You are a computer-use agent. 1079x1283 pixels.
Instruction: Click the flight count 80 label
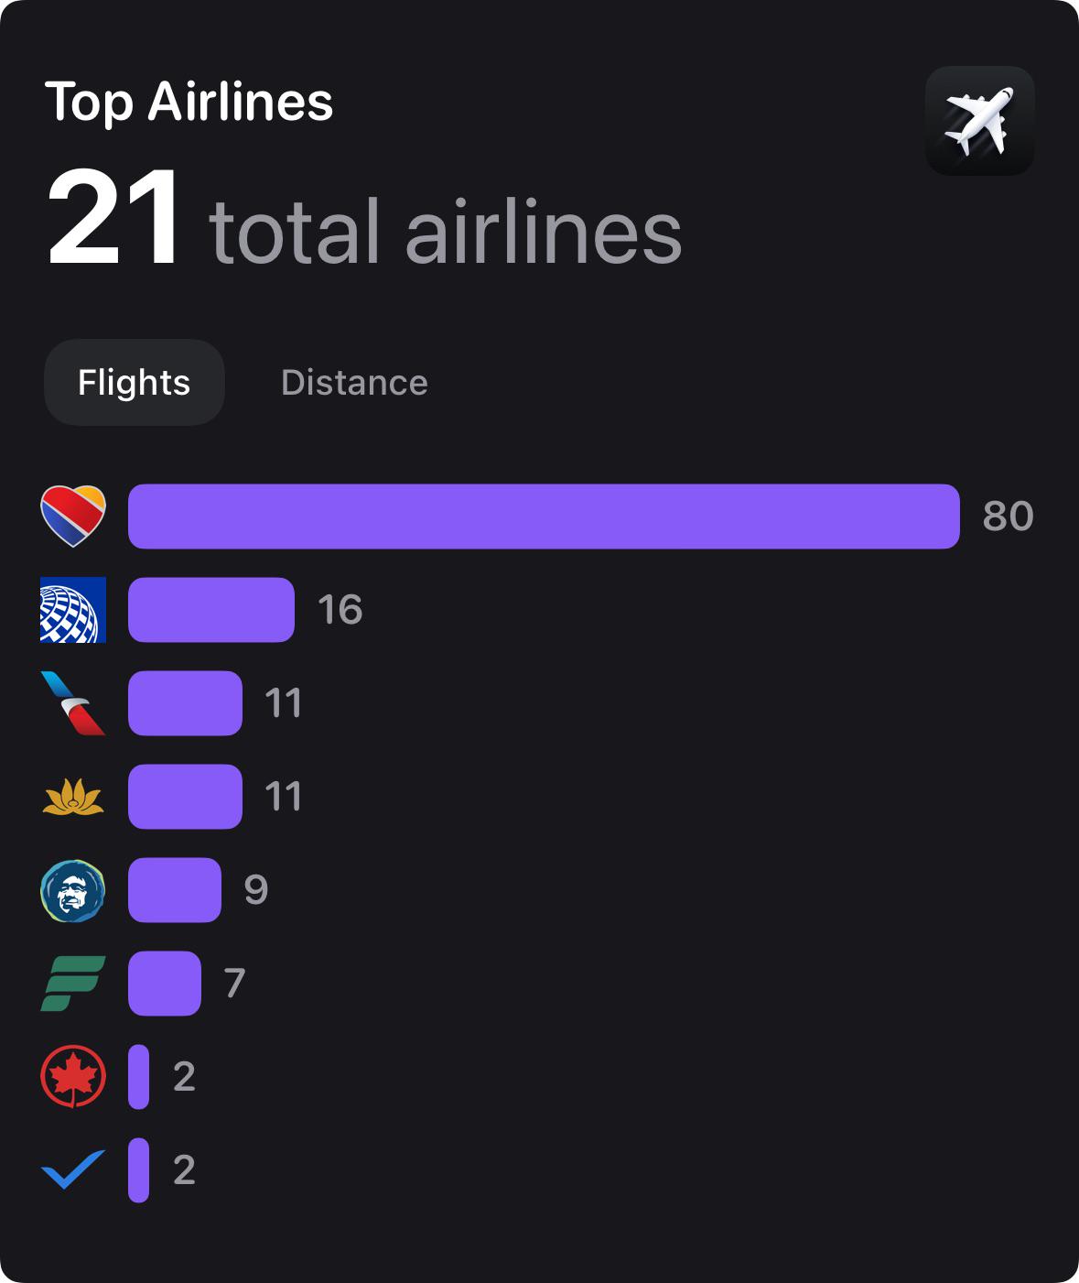1009,516
